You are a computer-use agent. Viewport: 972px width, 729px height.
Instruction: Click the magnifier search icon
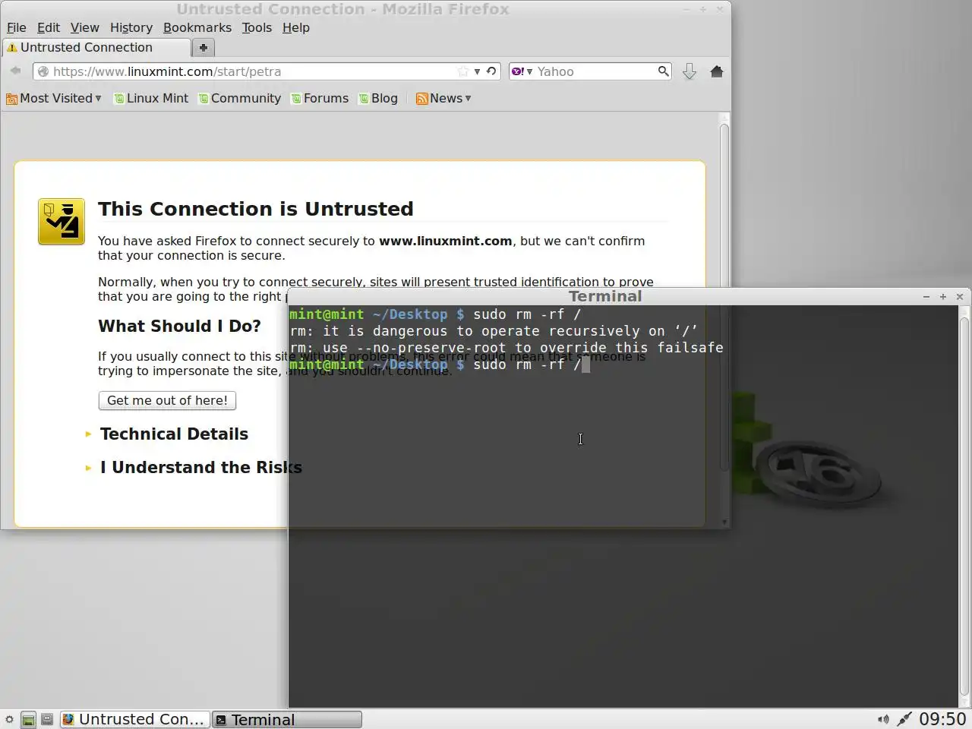(x=663, y=71)
